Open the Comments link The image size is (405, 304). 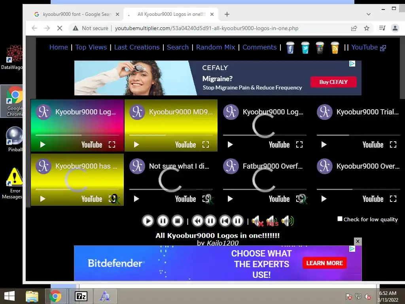click(259, 47)
